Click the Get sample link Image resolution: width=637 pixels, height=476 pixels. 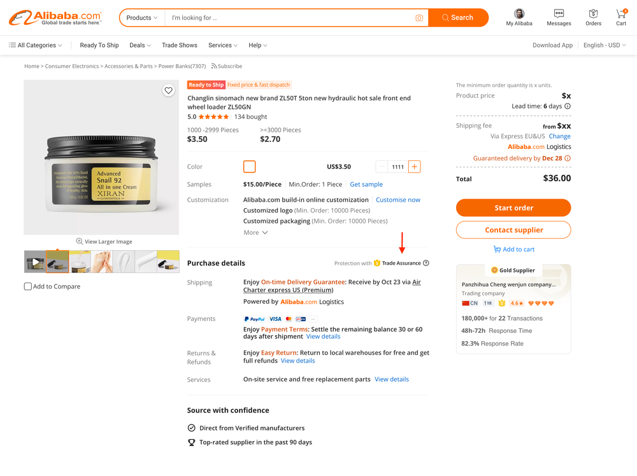coord(366,185)
